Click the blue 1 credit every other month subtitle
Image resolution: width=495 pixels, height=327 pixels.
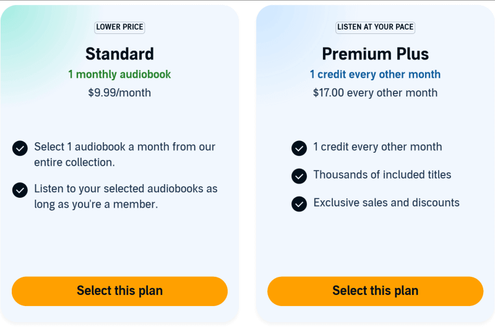coord(375,75)
